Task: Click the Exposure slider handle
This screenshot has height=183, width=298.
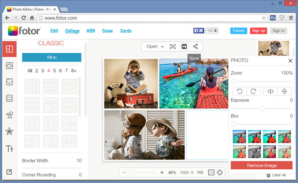Action: click(x=262, y=109)
